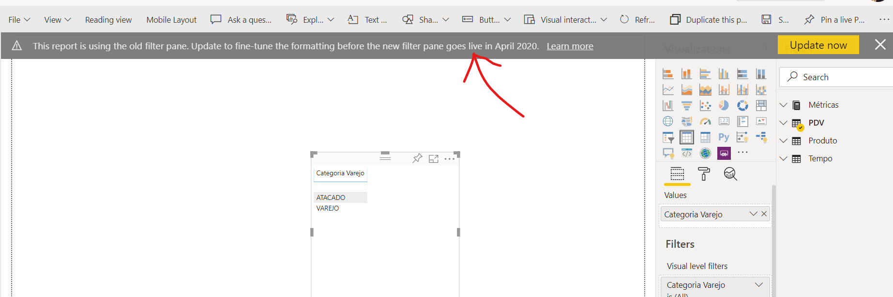
Task: Select the funnel chart visual
Action: (686, 105)
